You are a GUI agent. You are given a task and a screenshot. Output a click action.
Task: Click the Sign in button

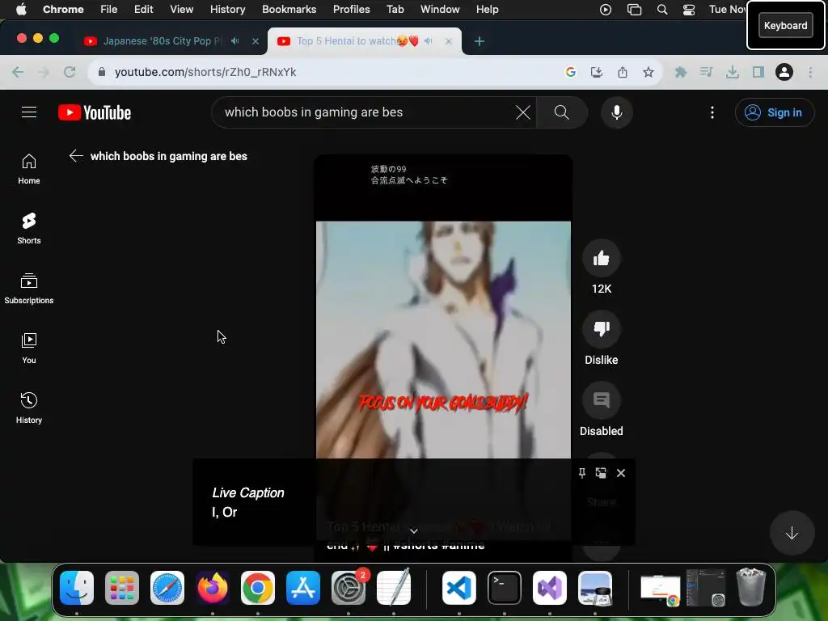click(x=774, y=112)
